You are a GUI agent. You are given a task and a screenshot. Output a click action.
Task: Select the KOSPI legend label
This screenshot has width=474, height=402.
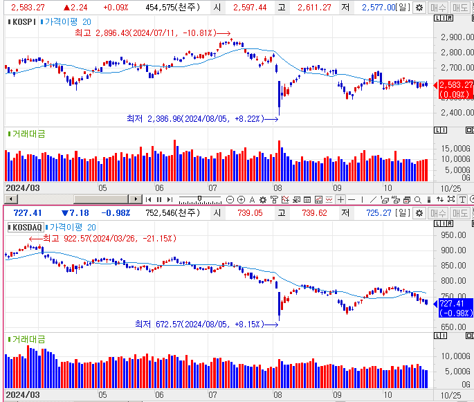click(22, 21)
